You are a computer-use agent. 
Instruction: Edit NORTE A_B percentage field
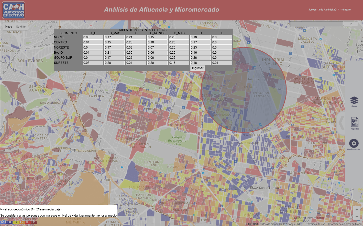[x=93, y=37]
